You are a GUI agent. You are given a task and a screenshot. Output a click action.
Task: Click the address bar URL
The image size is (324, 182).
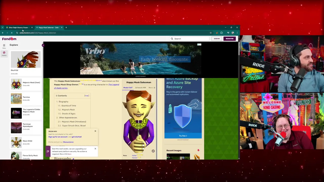38,33
